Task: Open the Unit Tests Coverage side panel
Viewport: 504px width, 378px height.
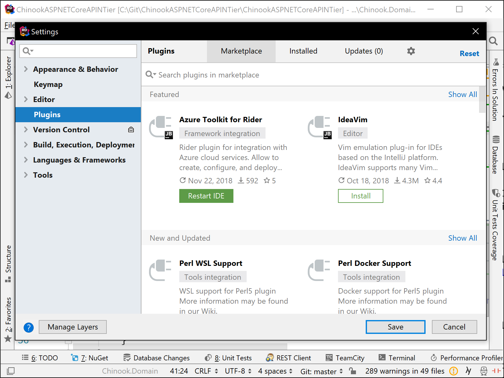Action: tap(495, 225)
